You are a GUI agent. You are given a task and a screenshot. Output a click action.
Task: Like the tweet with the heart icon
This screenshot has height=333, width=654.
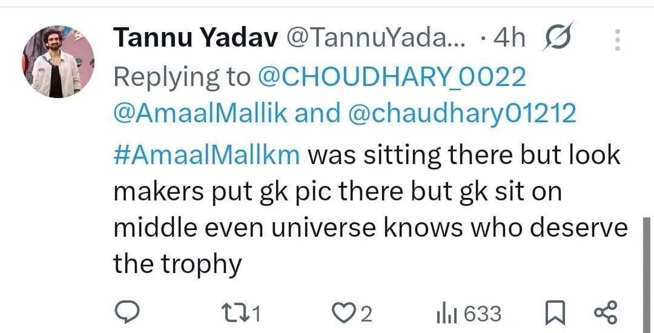(x=345, y=313)
